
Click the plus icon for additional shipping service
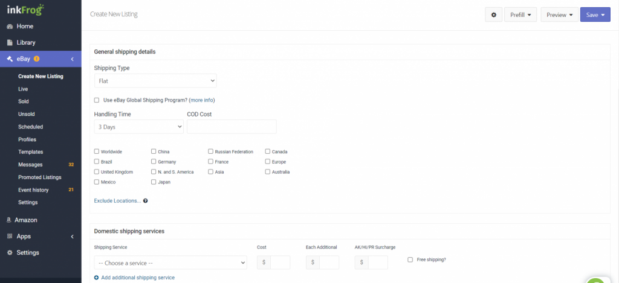pyautogui.click(x=97, y=278)
